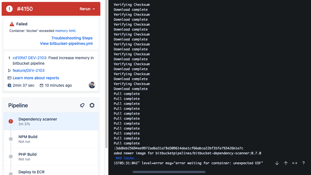Click the NVD Cache... log line
The width and height of the screenshot is (311, 175).
click(128, 158)
